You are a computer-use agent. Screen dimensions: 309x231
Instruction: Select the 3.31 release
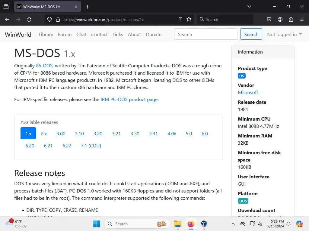[153, 134]
